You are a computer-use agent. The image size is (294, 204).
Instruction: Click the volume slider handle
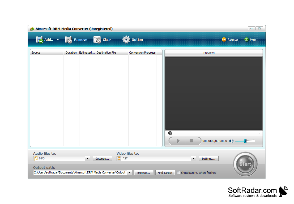(245, 141)
